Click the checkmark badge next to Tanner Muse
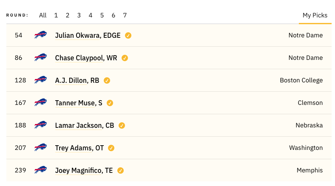The height and width of the screenshot is (186, 335). [110, 103]
